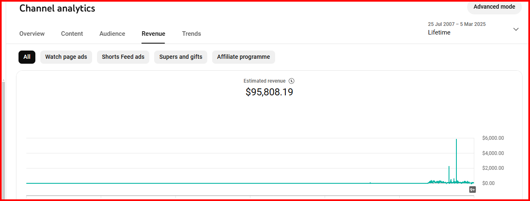Click the $95,808.19 revenue total

269,92
